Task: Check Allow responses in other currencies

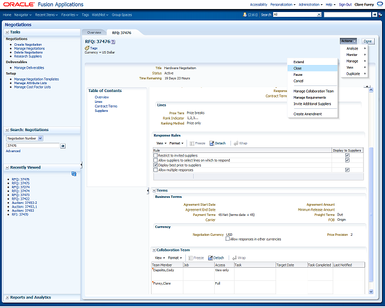Action: pyautogui.click(x=227, y=239)
